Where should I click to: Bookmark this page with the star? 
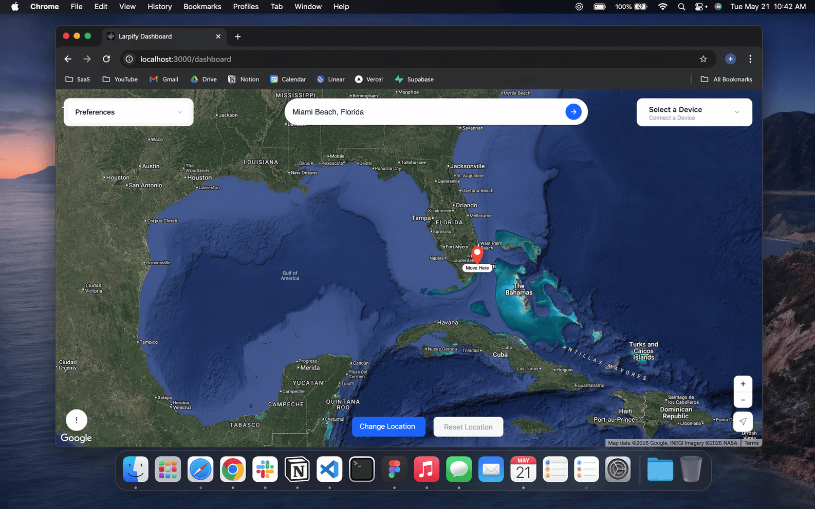coord(703,59)
